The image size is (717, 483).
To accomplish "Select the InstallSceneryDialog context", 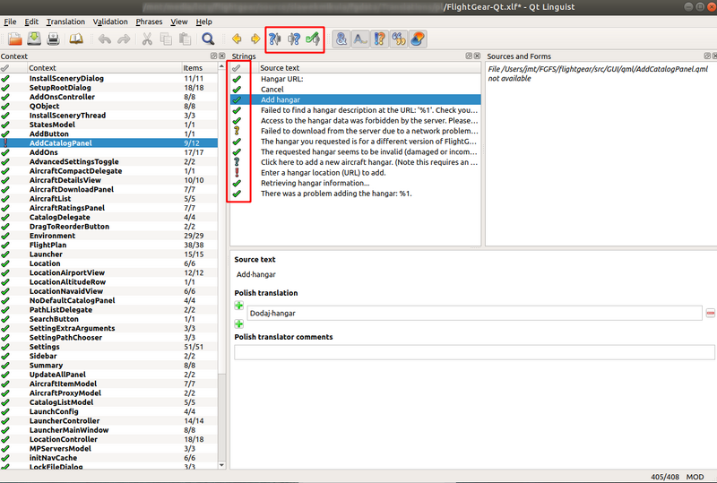I will (108, 78).
